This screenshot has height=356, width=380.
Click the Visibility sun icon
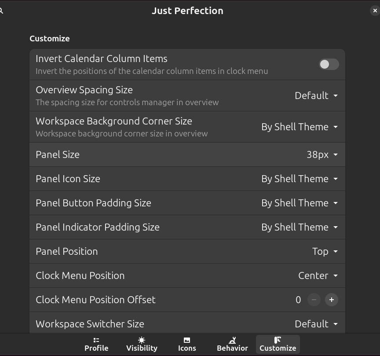coord(142,340)
